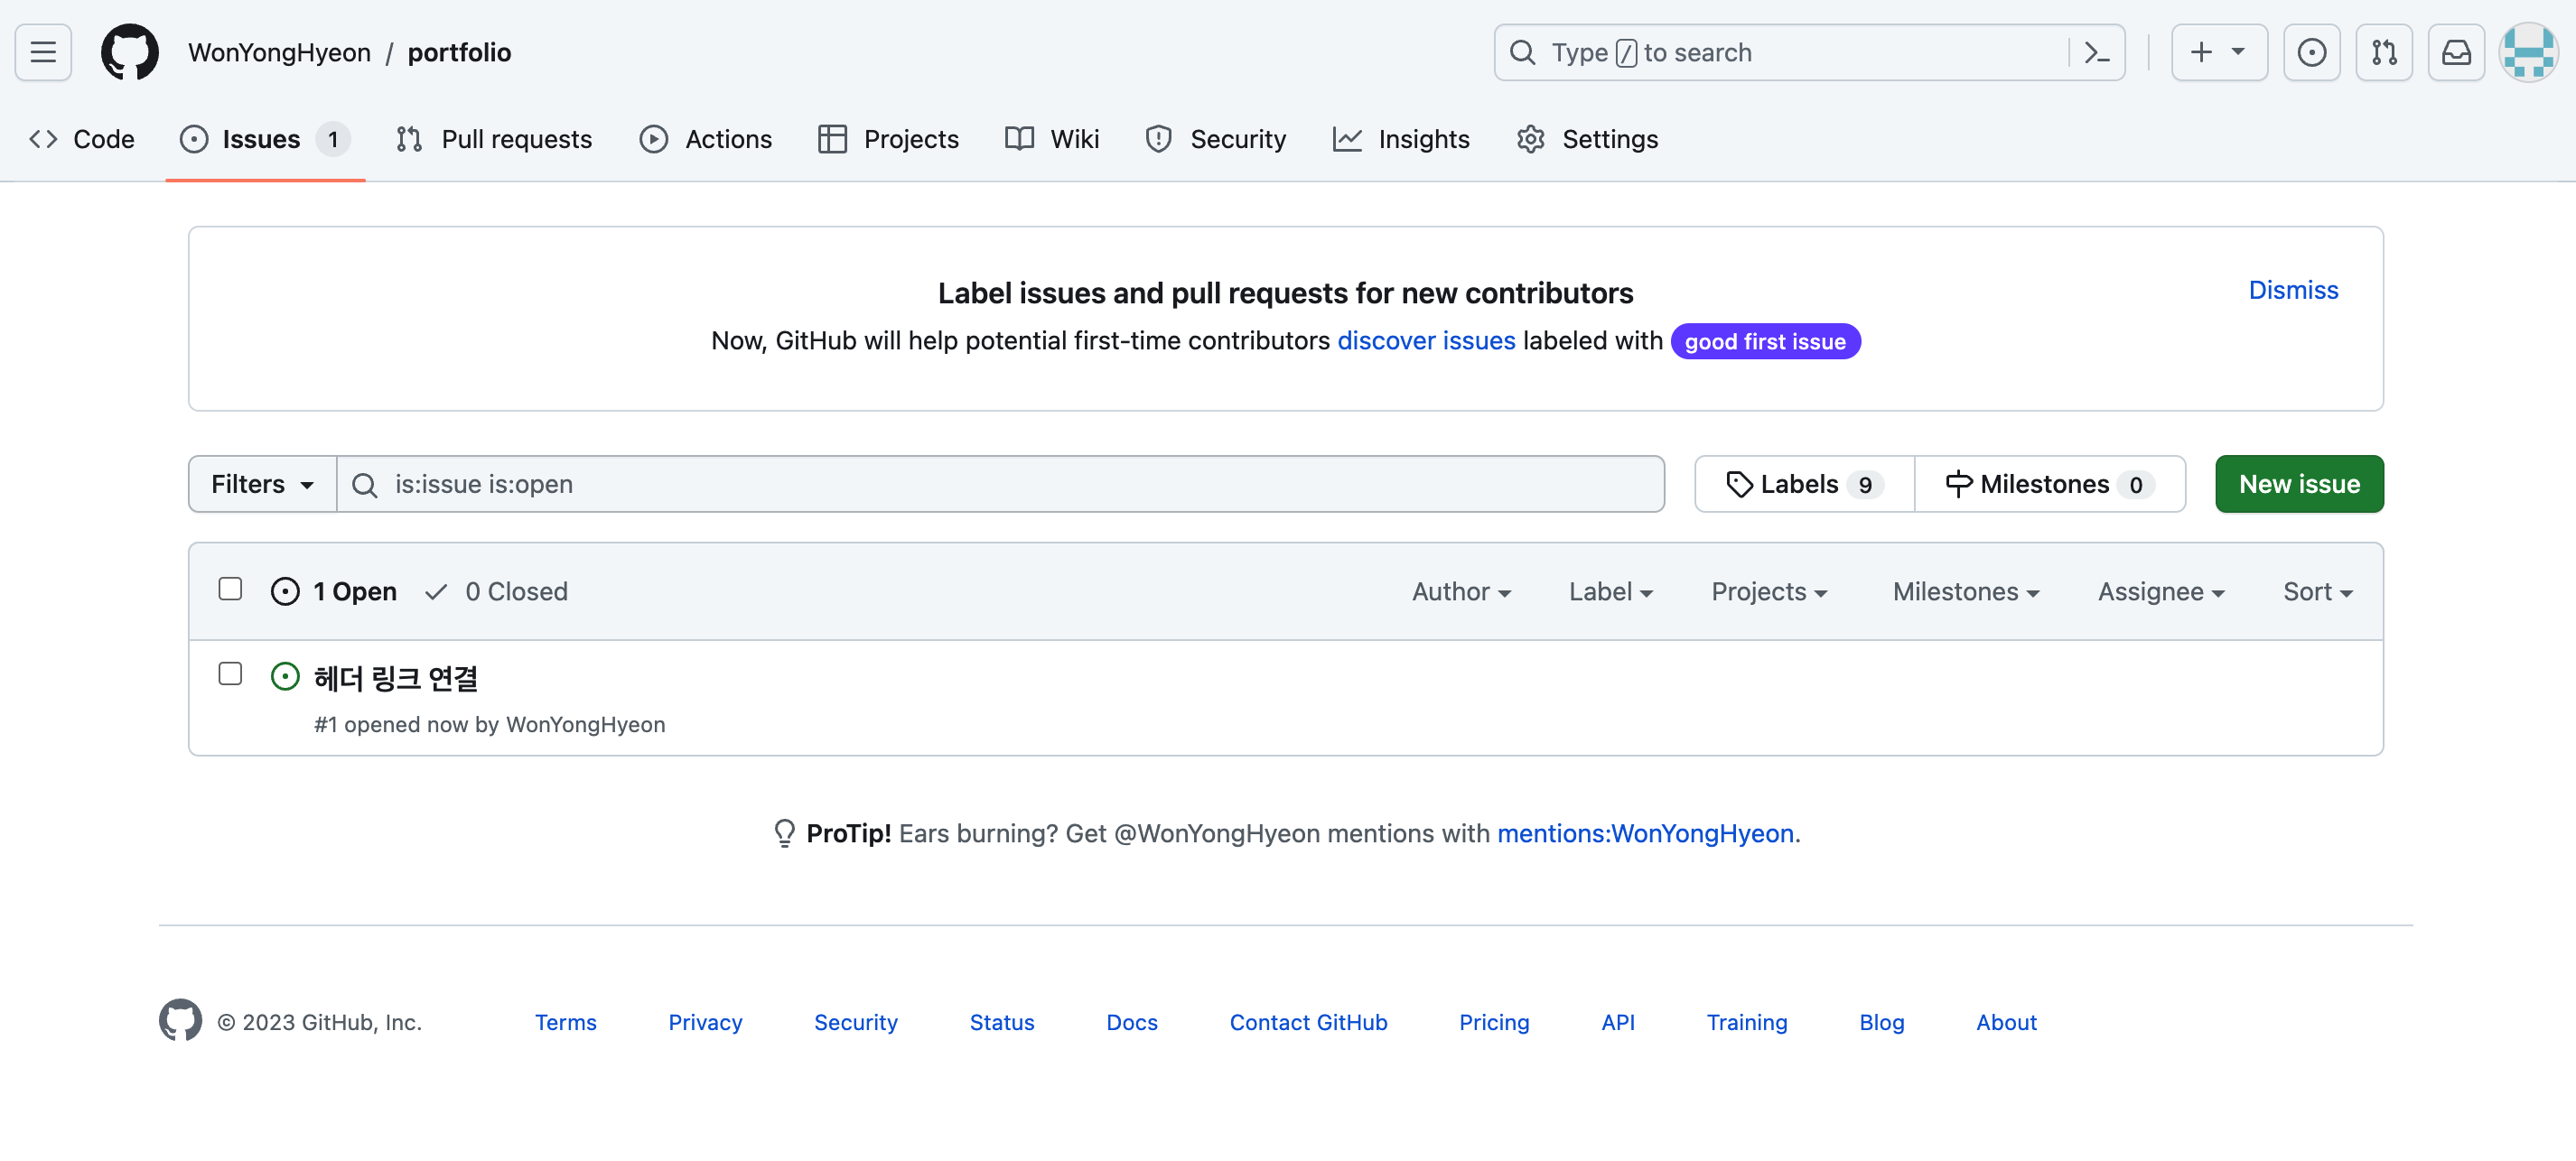Screen dimensions: 2576x1161
Task: Switch to the Settings tab
Action: tap(1587, 139)
